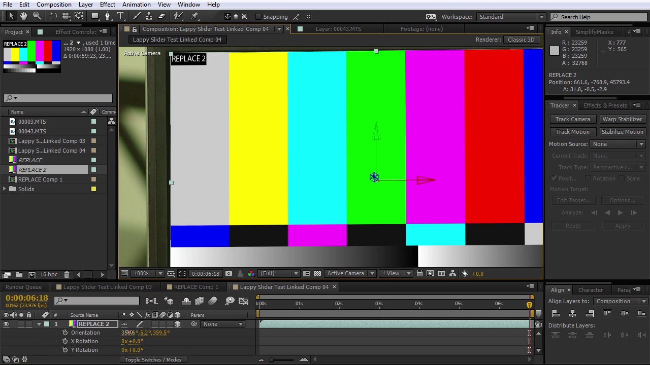Viewport: 650px width, 365px height.
Task: Open the Align Layers to dropdown
Action: coord(622,301)
